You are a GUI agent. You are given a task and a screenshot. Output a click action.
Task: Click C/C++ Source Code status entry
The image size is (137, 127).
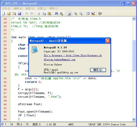point(114,124)
